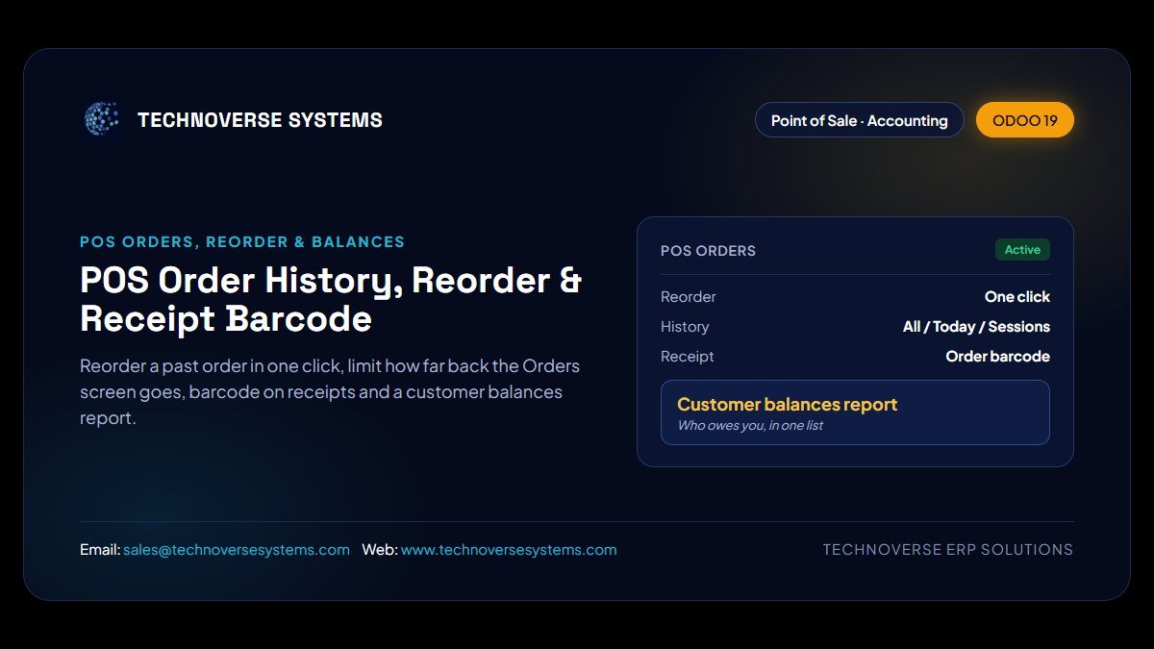1154x649 pixels.
Task: Open the Customer balances report box
Action: click(855, 412)
